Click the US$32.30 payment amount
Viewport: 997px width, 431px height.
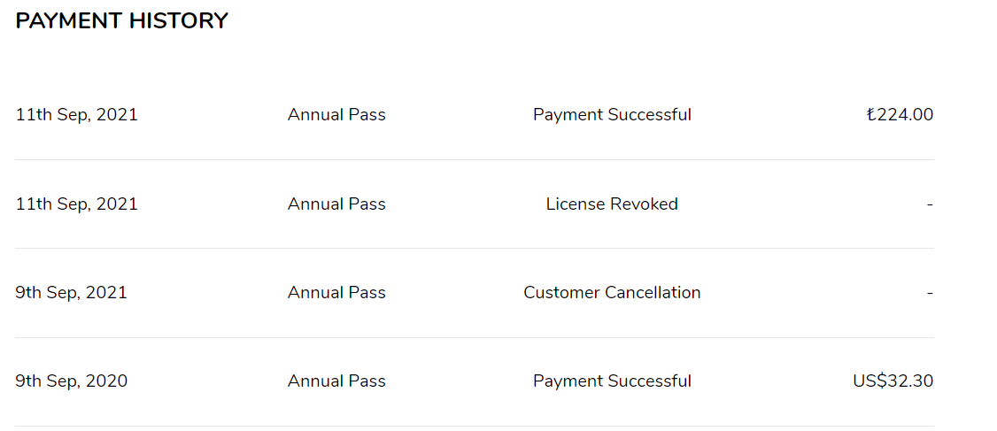(893, 381)
